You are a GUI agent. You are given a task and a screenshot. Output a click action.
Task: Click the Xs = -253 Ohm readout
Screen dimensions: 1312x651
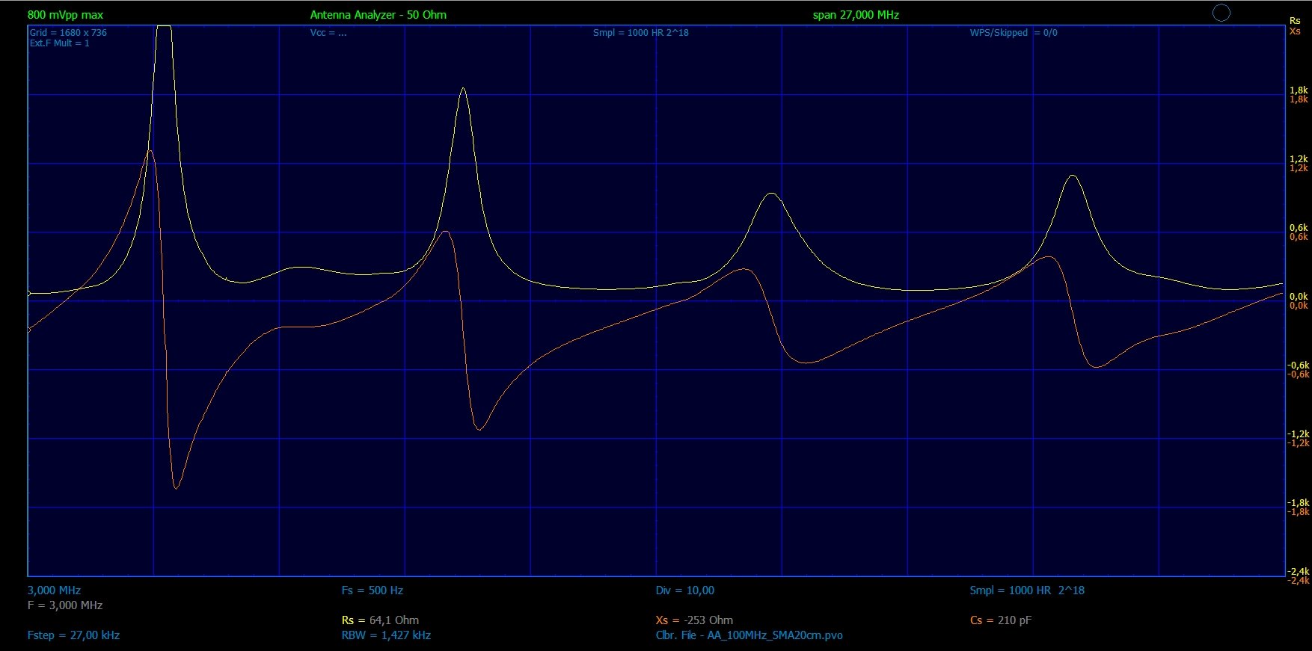pyautogui.click(x=694, y=620)
